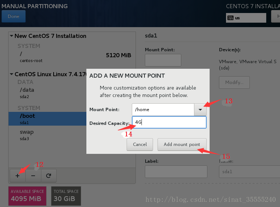This screenshot has width=280, height=207.
Task: Click the /home mount point text field
Action: pyautogui.click(x=163, y=110)
